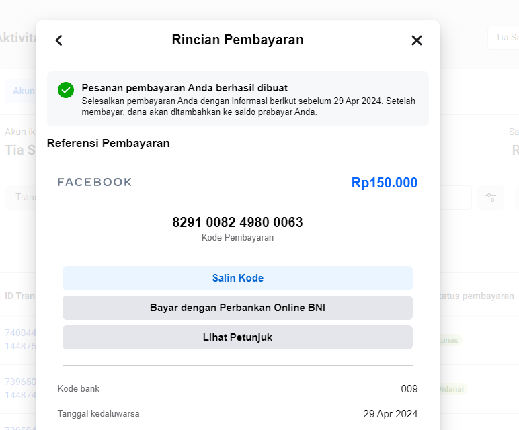Click the green success checkmark icon
The image size is (519, 430).
[66, 90]
